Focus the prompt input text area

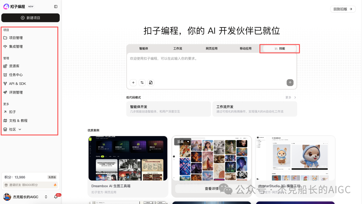pyautogui.click(x=212, y=66)
